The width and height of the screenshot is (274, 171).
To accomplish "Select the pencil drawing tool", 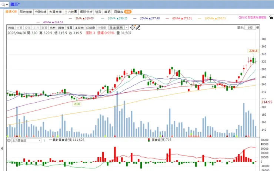I will pos(138,27).
